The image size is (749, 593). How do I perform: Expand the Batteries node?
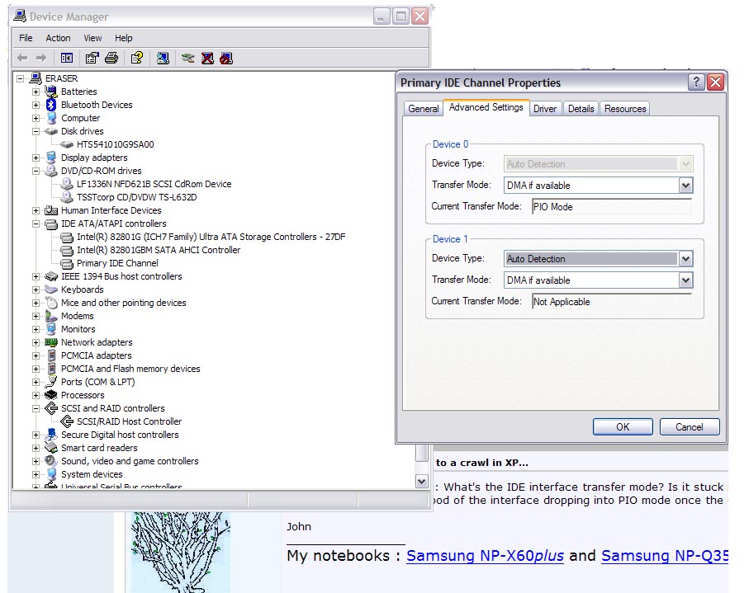(x=36, y=92)
